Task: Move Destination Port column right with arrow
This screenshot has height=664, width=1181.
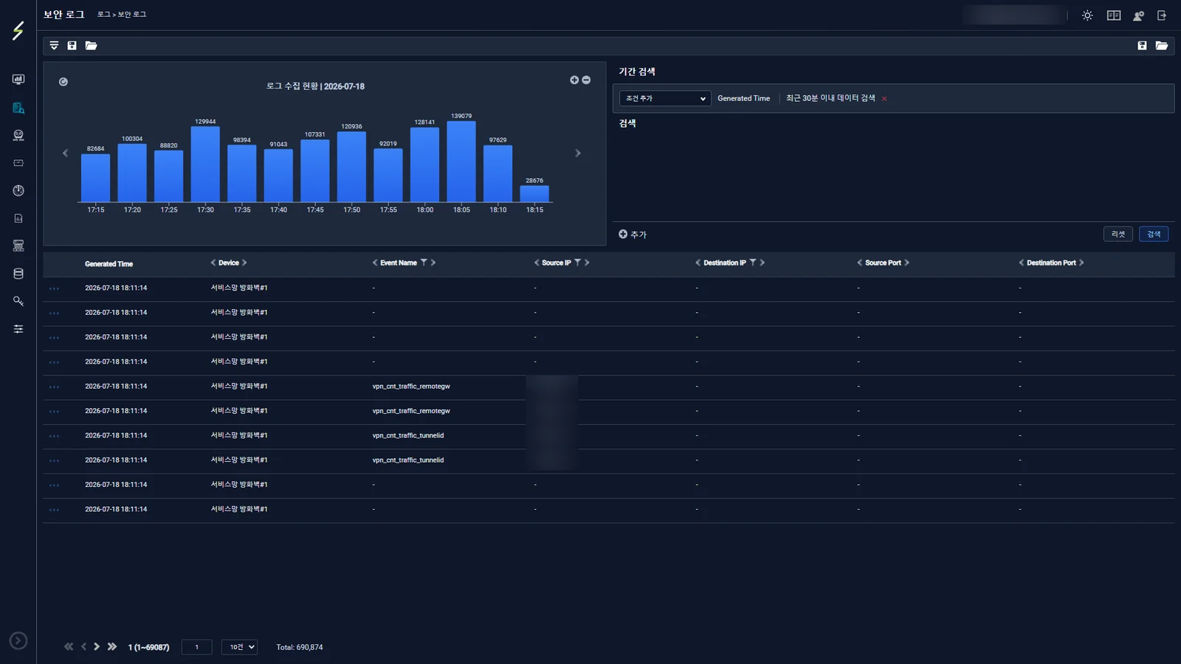Action: coord(1081,263)
